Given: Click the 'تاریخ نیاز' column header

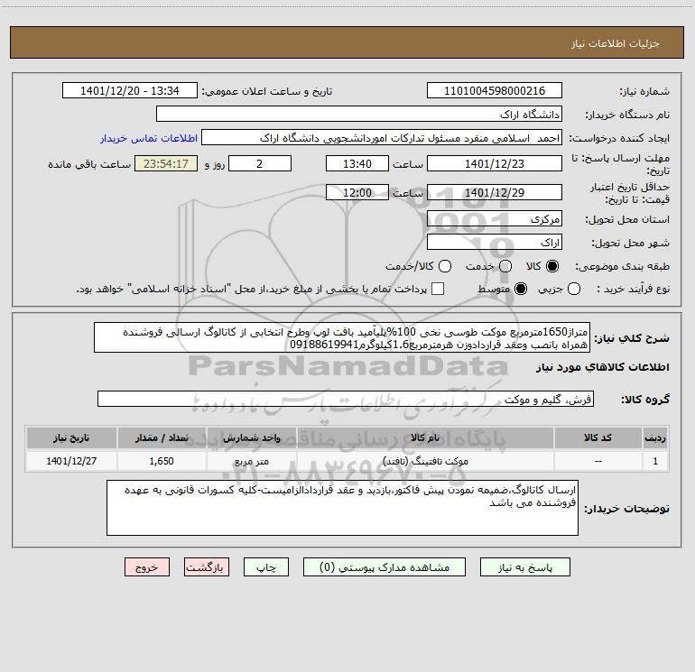Looking at the screenshot, I should (x=71, y=437).
